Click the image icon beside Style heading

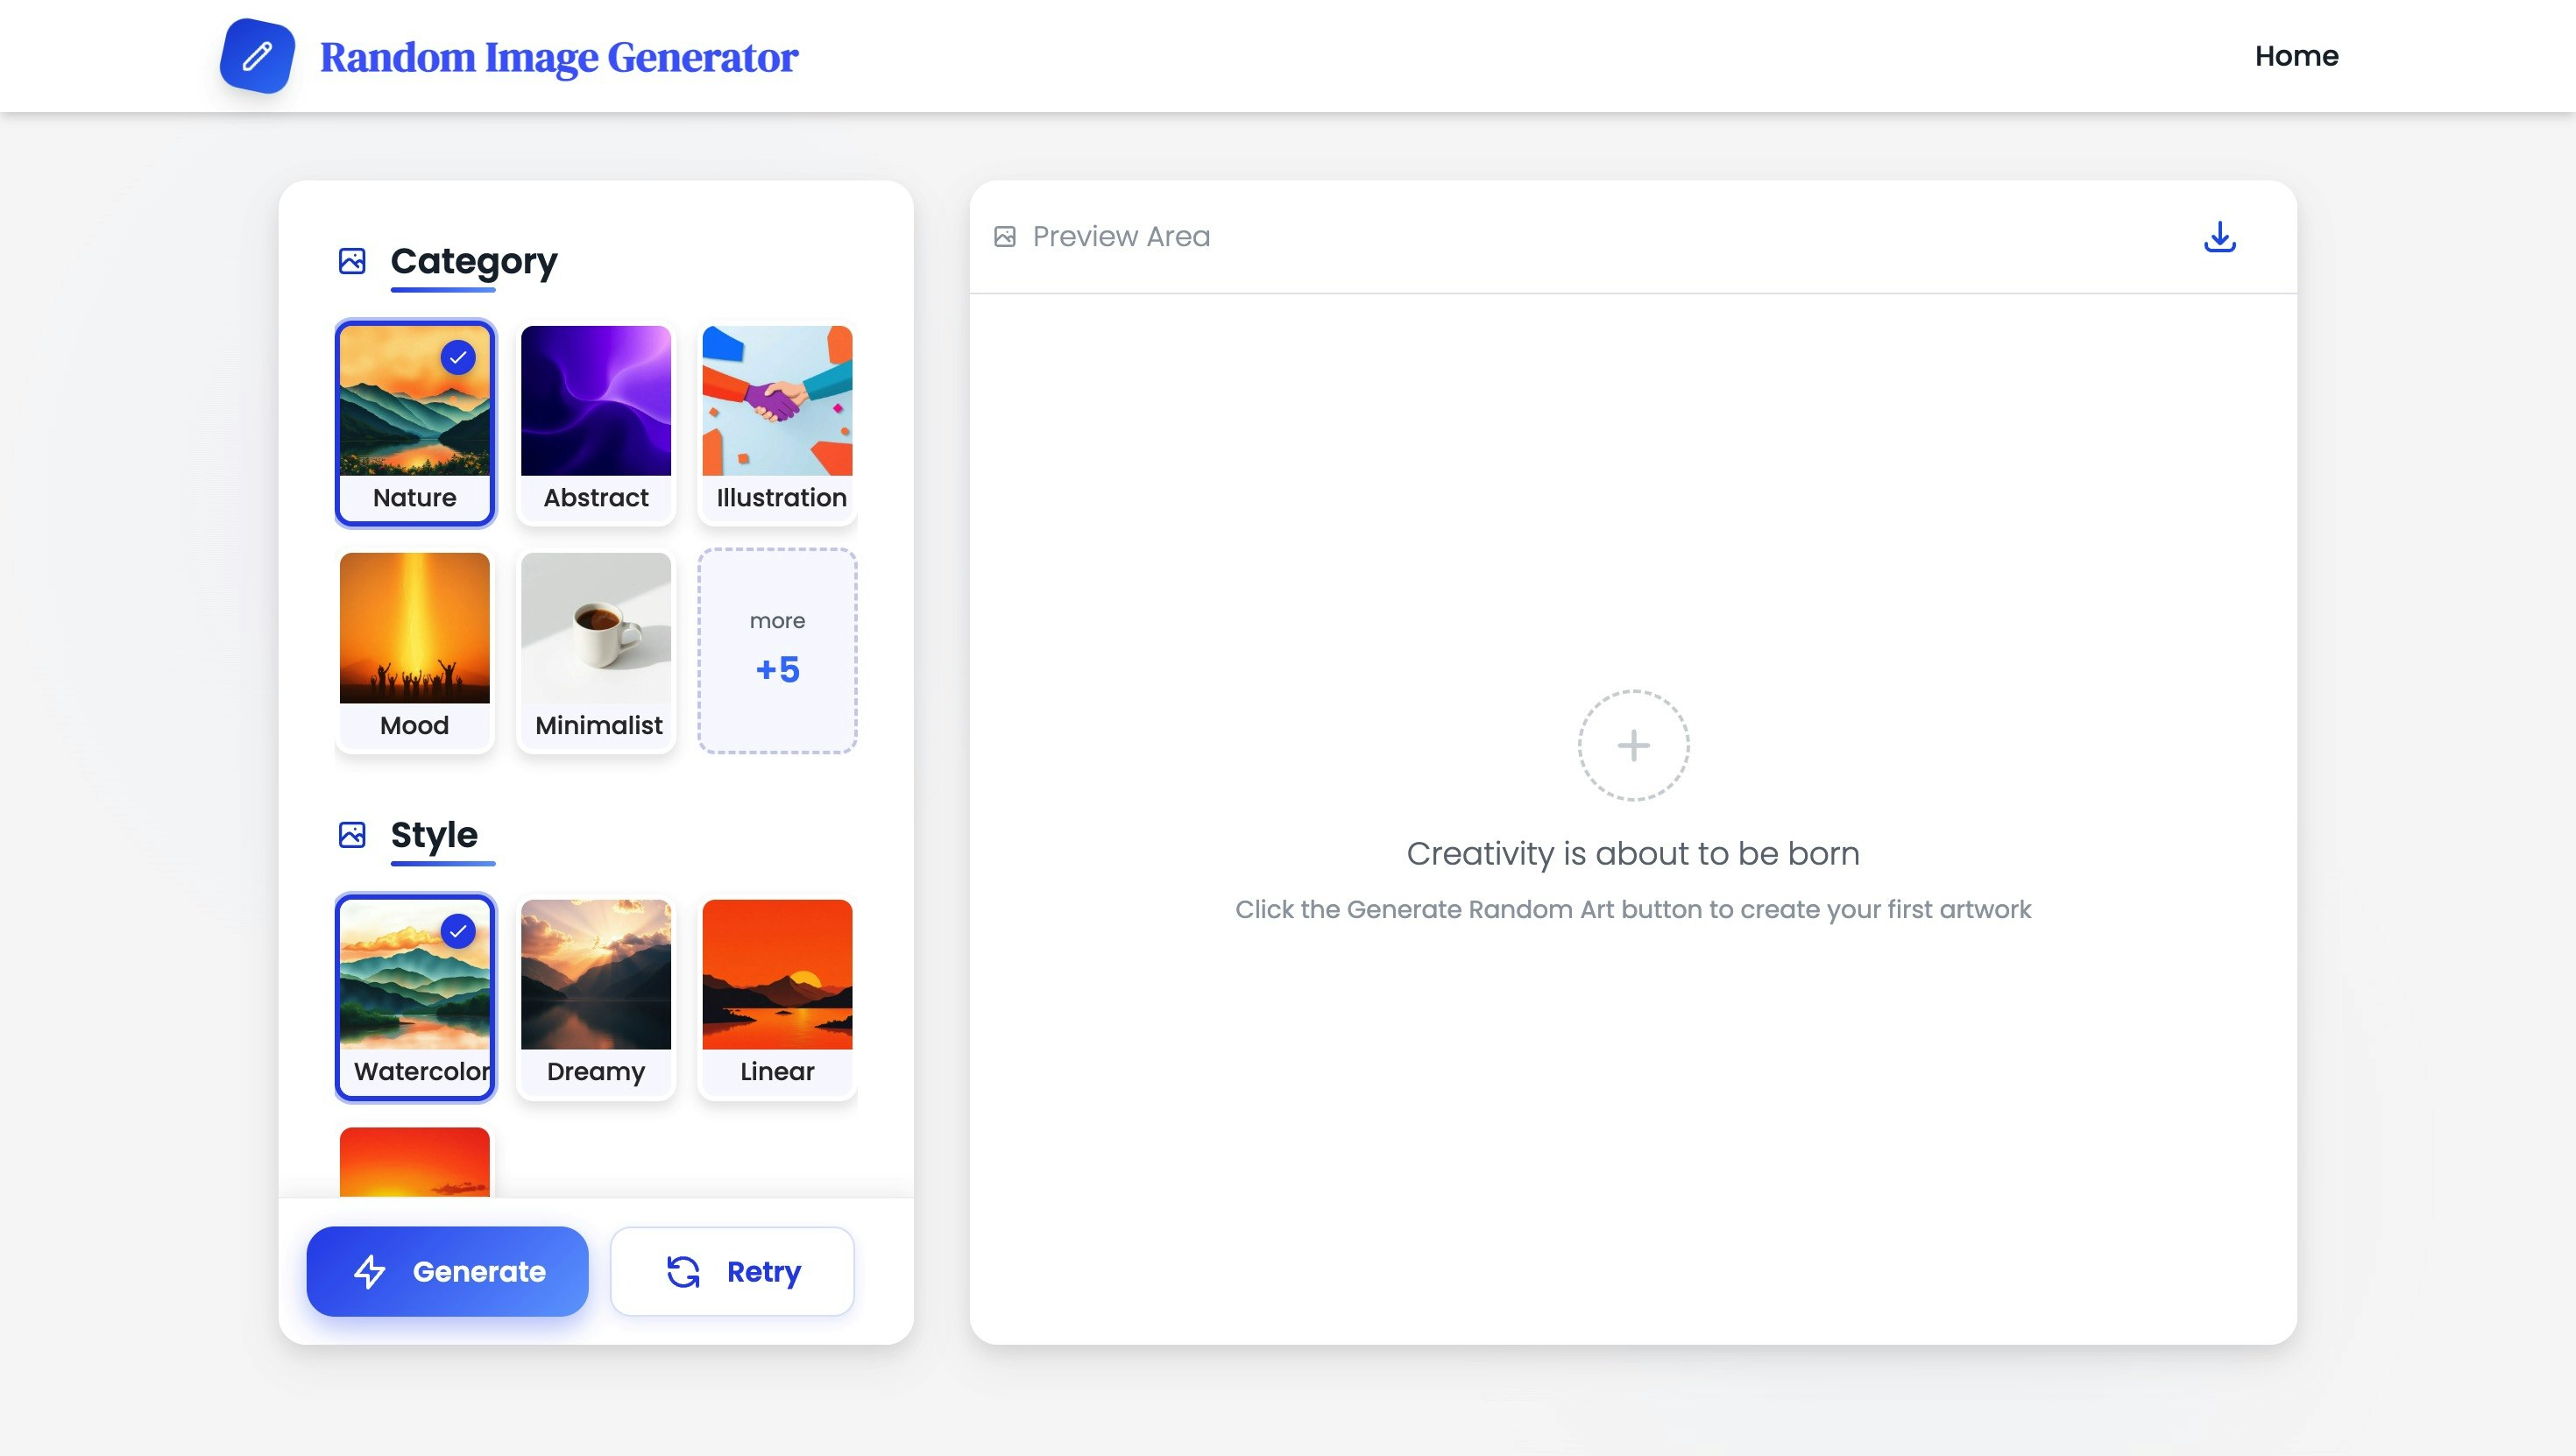(352, 835)
